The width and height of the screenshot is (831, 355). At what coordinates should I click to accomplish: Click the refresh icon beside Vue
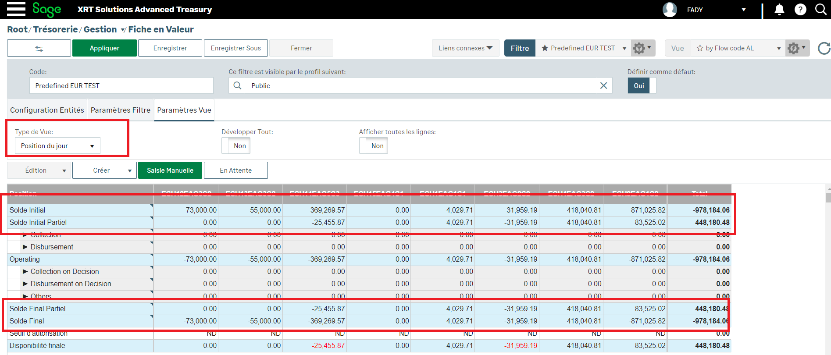[x=824, y=48]
